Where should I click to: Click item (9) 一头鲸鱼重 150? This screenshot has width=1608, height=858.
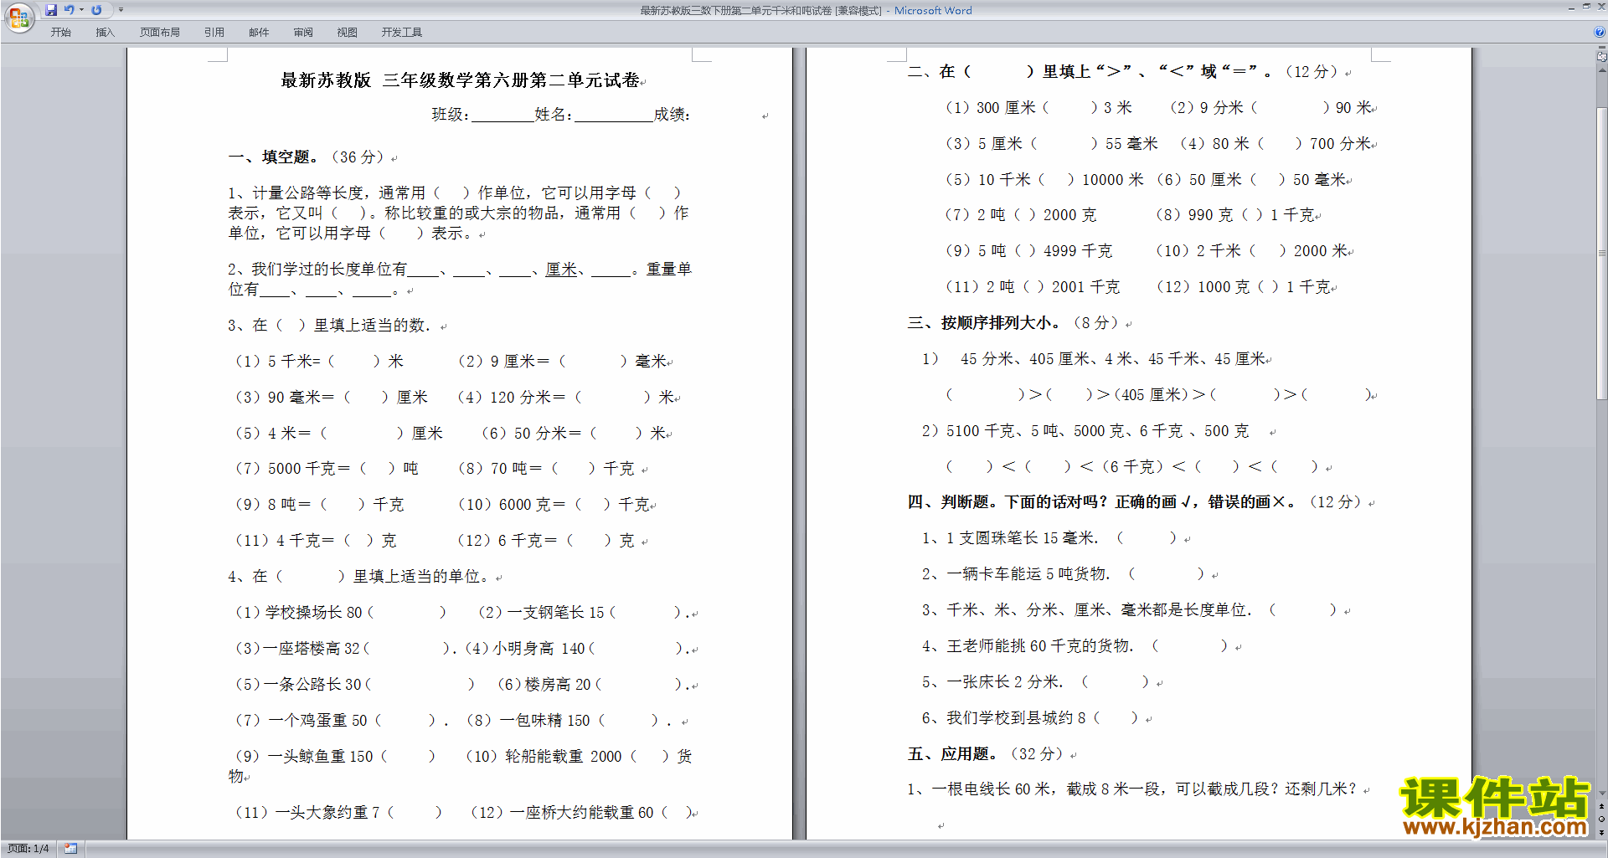pos(335,757)
